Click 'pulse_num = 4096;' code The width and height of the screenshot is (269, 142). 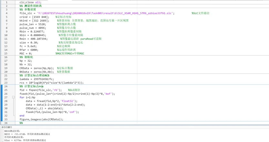33,28
